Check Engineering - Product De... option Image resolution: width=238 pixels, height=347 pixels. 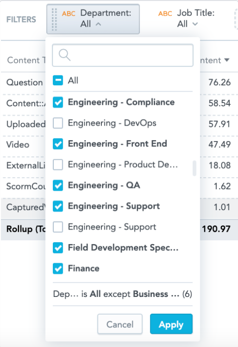pos(58,164)
